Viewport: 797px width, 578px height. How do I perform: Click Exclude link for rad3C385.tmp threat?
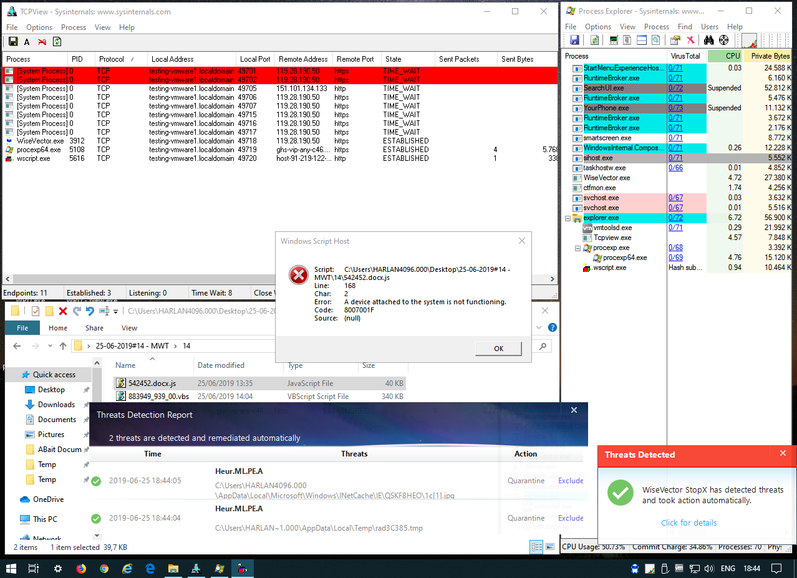571,518
